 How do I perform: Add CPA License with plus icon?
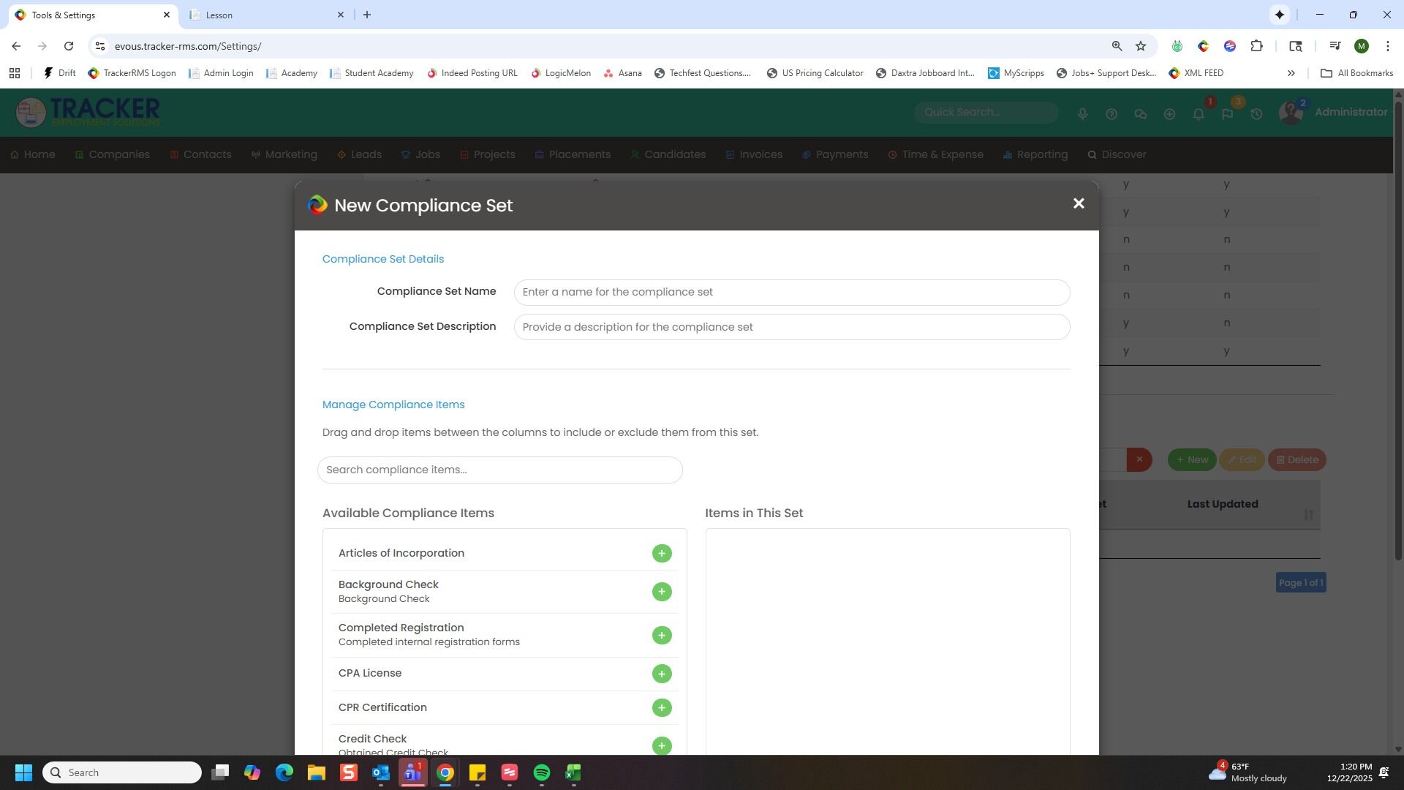click(661, 674)
